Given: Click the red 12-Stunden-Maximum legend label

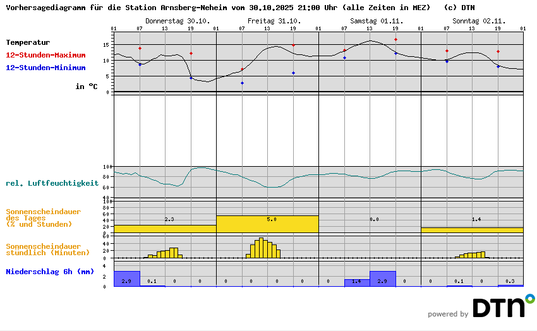Looking at the screenshot, I should pos(45,55).
